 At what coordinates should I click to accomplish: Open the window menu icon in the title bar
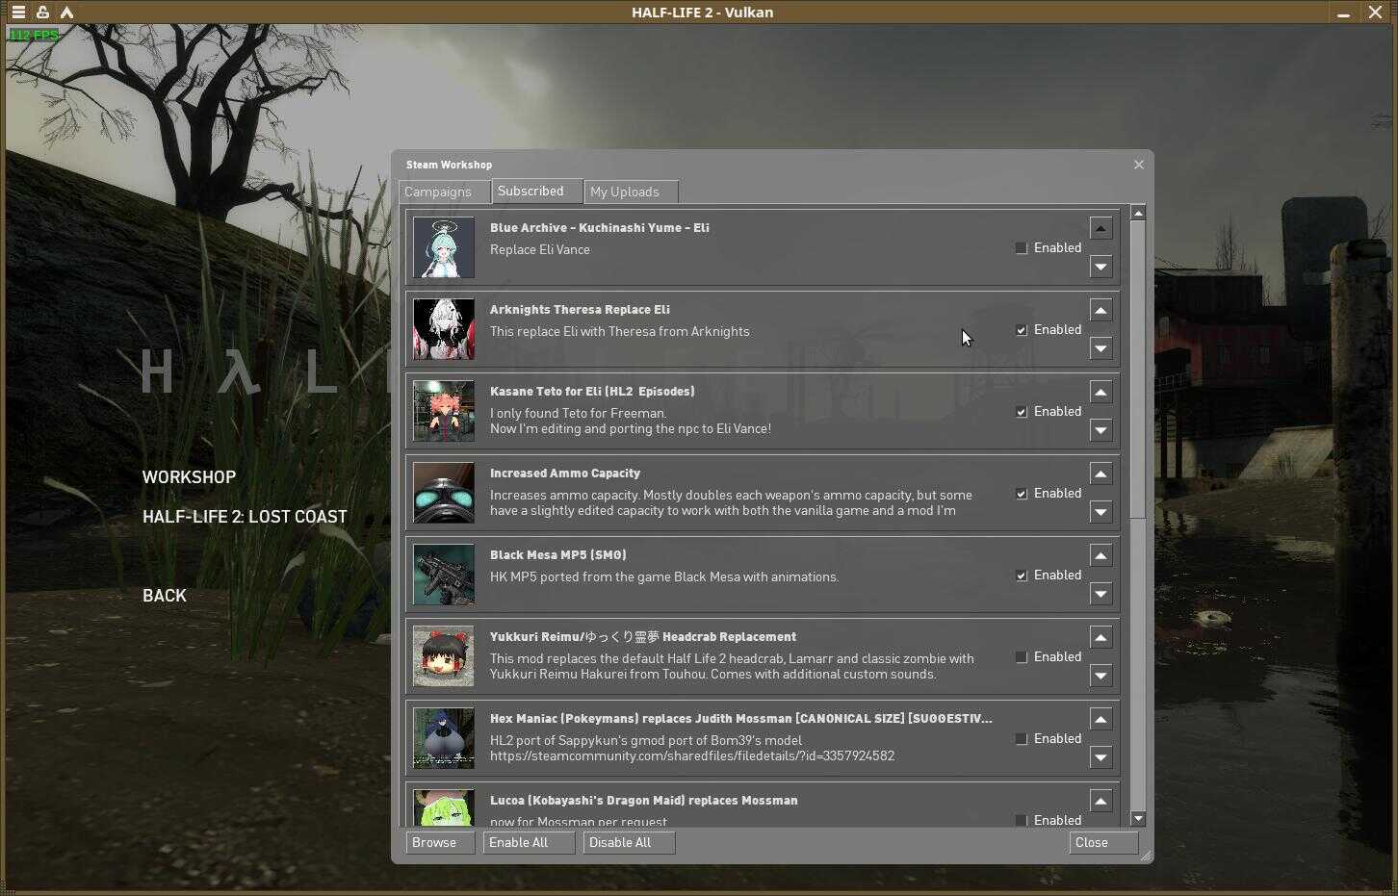pyautogui.click(x=18, y=13)
